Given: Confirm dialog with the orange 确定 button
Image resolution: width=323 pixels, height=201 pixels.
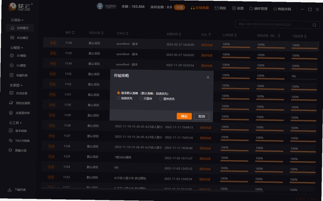Looking at the screenshot, I should [x=184, y=116].
